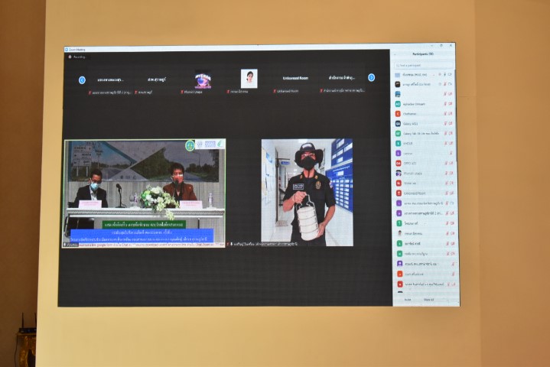Select the portrait photo participant thumbnail
The height and width of the screenshot is (367, 550).
click(x=249, y=78)
